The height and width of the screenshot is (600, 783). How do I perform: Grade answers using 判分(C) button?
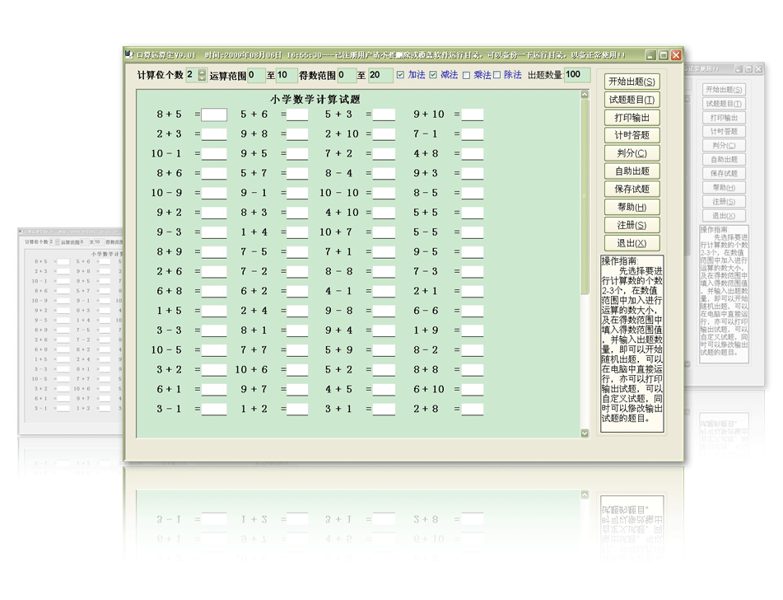click(632, 153)
